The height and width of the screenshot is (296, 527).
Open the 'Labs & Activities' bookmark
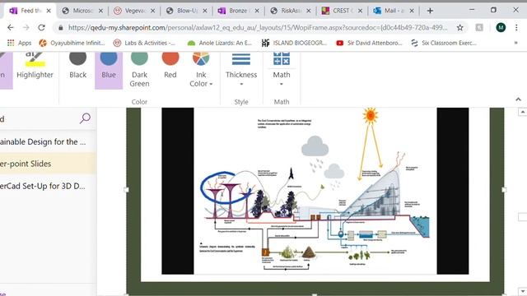pyautogui.click(x=145, y=43)
